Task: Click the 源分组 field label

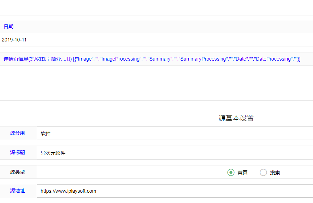Action: [x=18, y=133]
